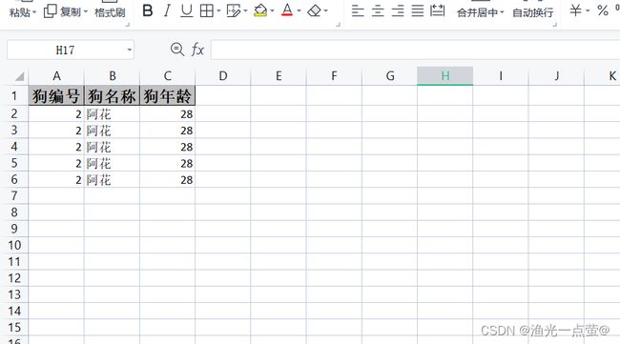Select cell A4 containing 2
This screenshot has height=344, width=620.
56,147
